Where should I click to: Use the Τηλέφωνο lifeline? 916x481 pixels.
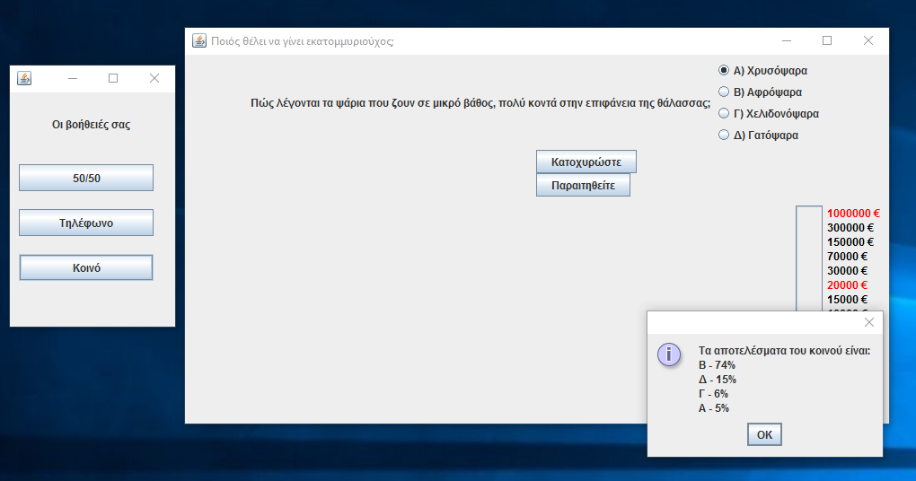[x=86, y=223]
